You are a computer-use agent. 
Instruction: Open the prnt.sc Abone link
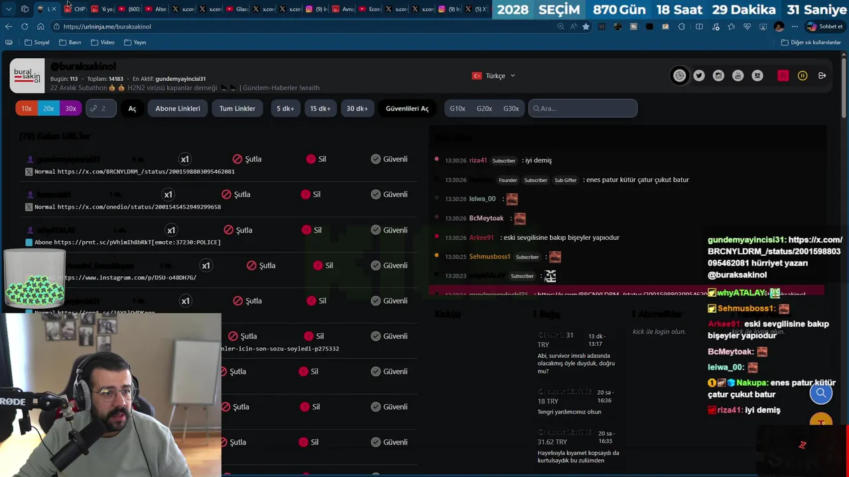point(137,242)
